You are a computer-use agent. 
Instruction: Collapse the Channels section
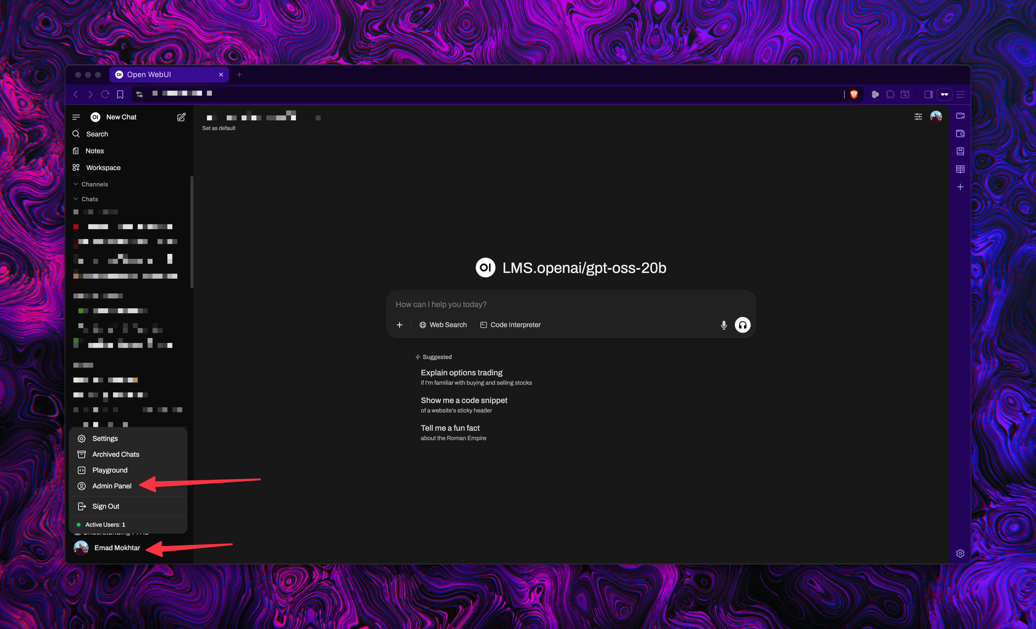[91, 184]
